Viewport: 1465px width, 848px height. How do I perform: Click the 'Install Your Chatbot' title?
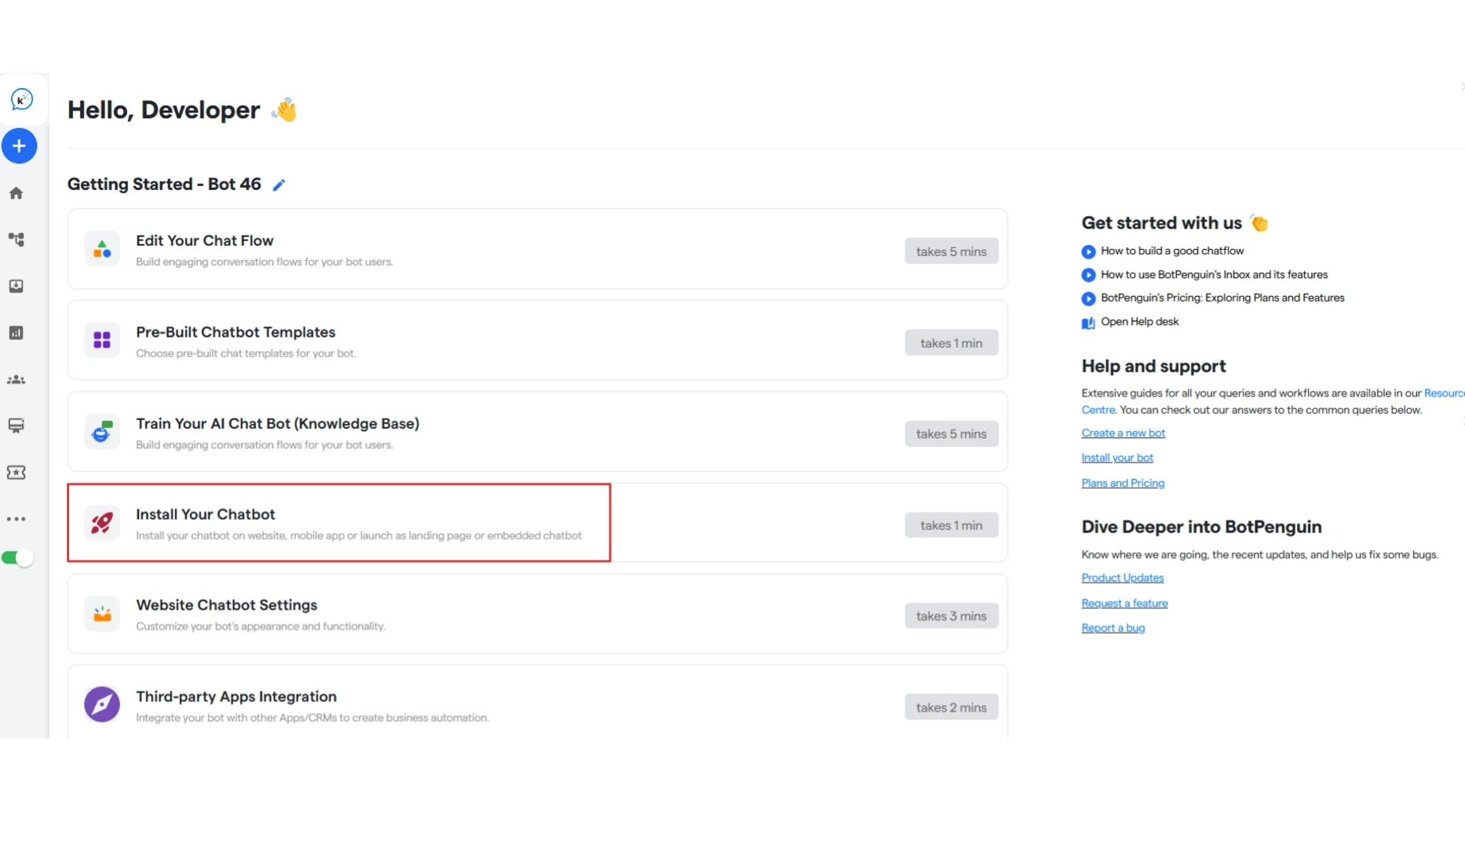[x=206, y=514]
